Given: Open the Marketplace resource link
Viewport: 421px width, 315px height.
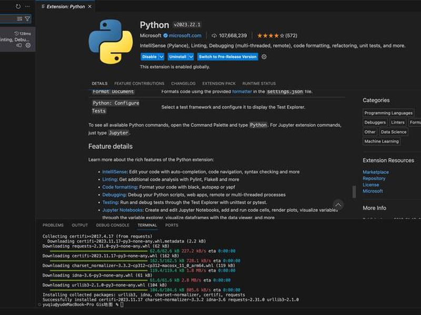Looking at the screenshot, I should coord(376,172).
